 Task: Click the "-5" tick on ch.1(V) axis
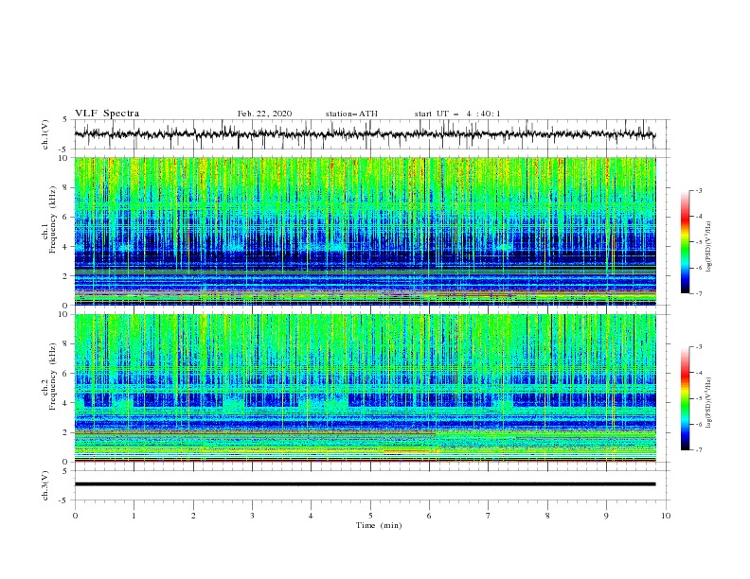tap(64, 149)
